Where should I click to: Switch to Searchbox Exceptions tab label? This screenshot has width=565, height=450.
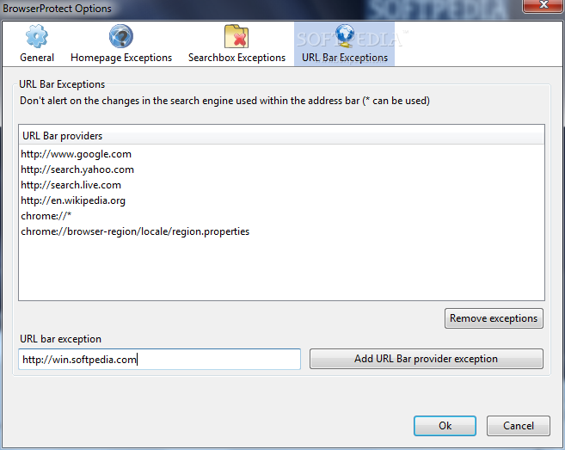236,58
